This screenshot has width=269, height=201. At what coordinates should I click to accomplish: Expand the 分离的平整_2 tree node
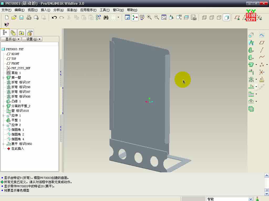coord(3,106)
